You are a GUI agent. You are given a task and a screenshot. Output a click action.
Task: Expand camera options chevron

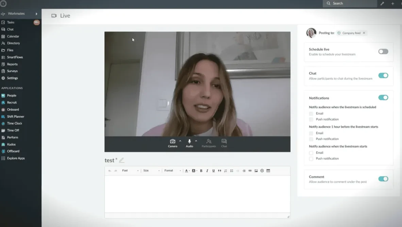point(180,141)
